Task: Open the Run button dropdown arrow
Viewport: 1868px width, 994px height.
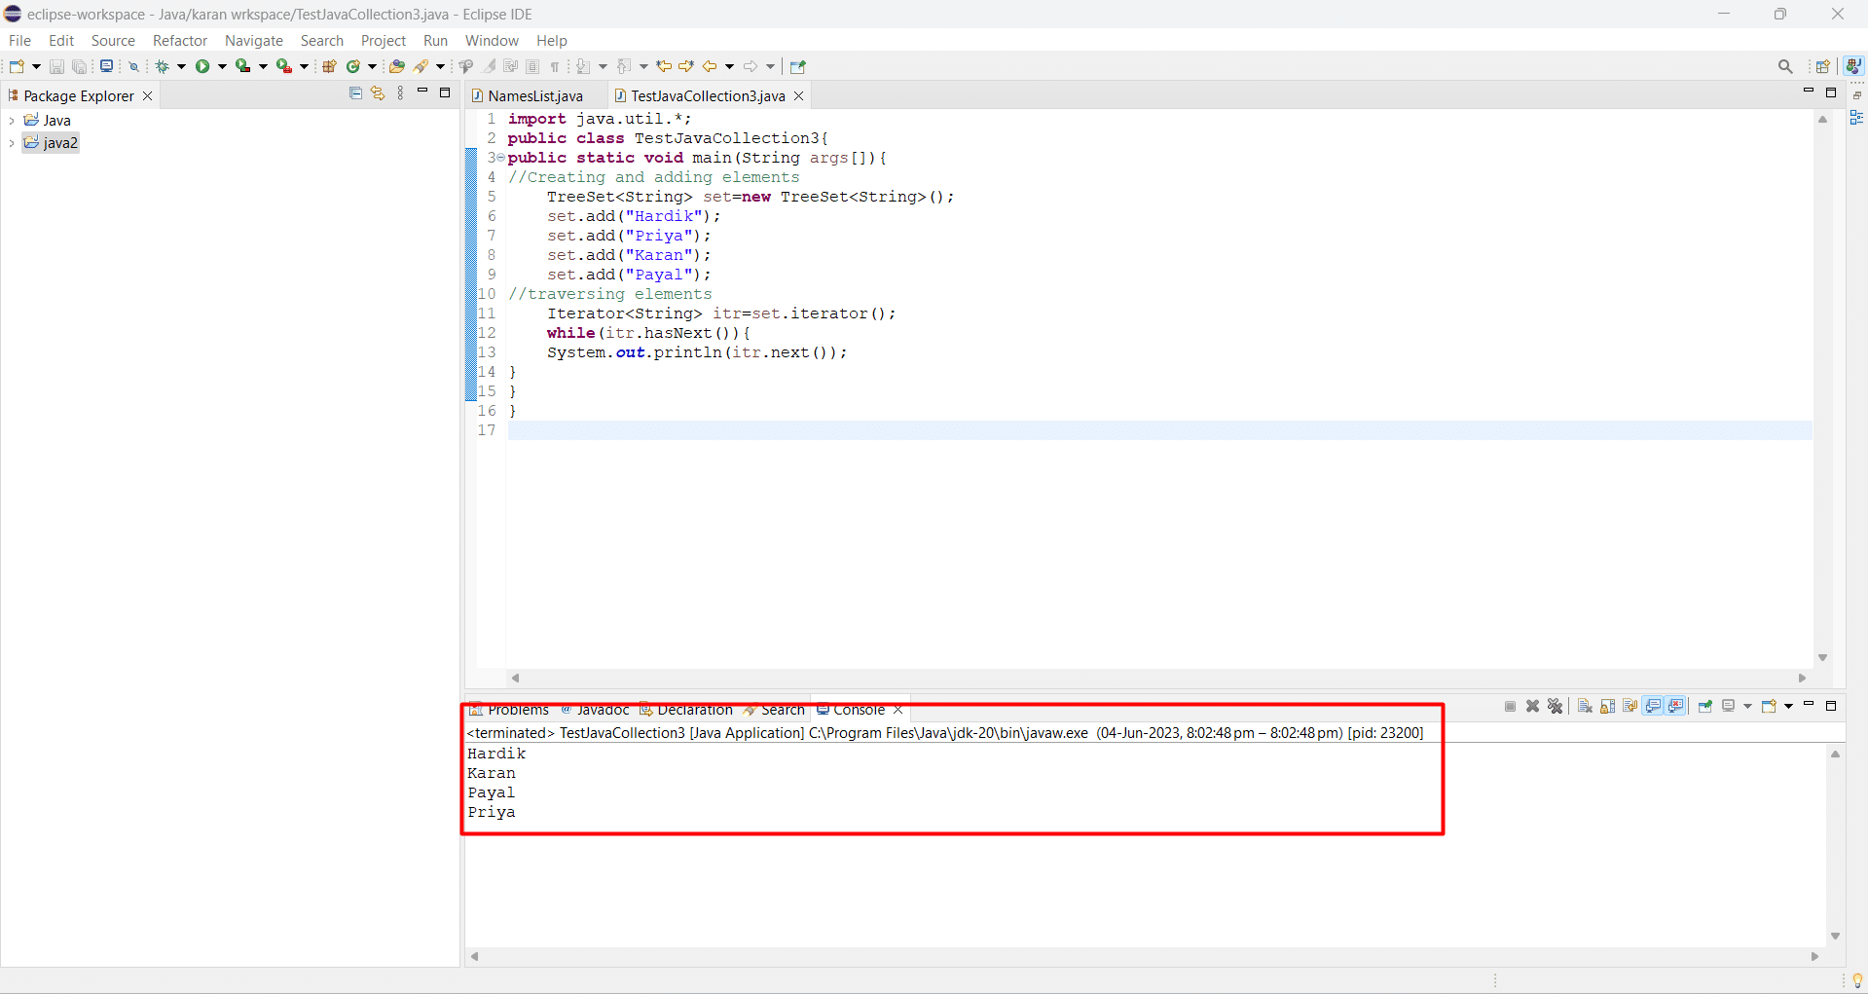Action: pyautogui.click(x=222, y=66)
